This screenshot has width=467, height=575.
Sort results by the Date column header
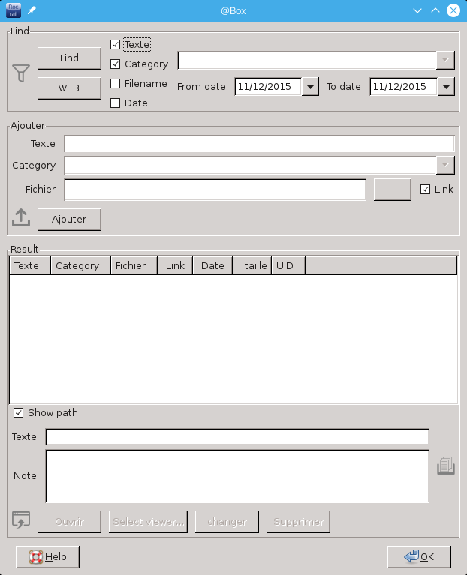212,266
